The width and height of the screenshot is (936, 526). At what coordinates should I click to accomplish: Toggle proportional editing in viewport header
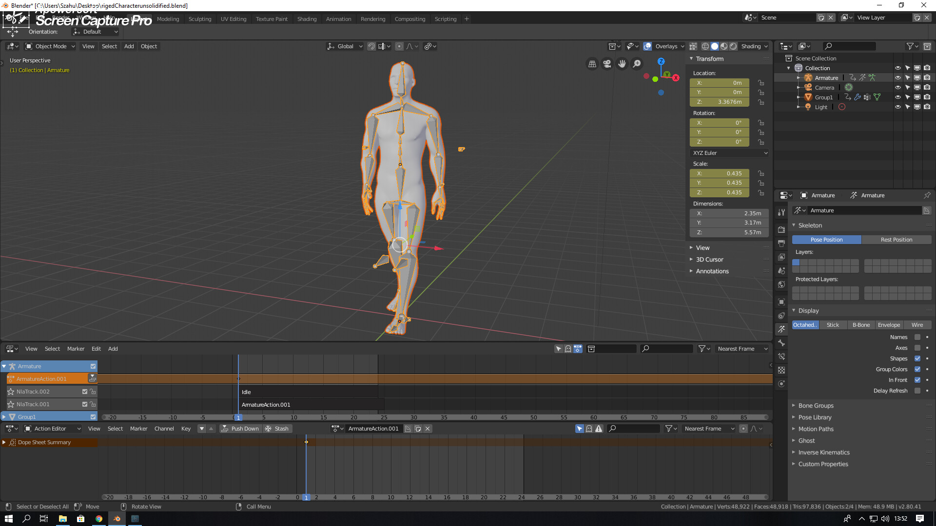[400, 46]
